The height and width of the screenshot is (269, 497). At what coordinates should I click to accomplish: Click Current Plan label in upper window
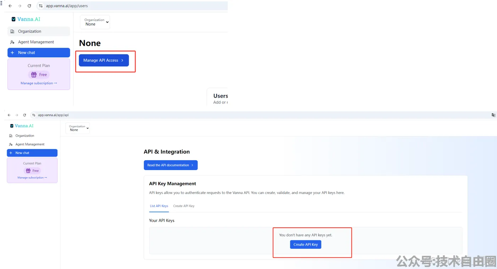(39, 66)
